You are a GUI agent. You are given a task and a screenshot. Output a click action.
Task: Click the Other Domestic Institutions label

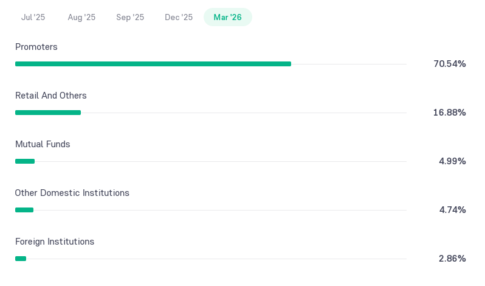[72, 193]
